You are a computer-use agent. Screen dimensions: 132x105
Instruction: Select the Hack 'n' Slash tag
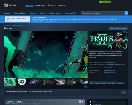111,83
